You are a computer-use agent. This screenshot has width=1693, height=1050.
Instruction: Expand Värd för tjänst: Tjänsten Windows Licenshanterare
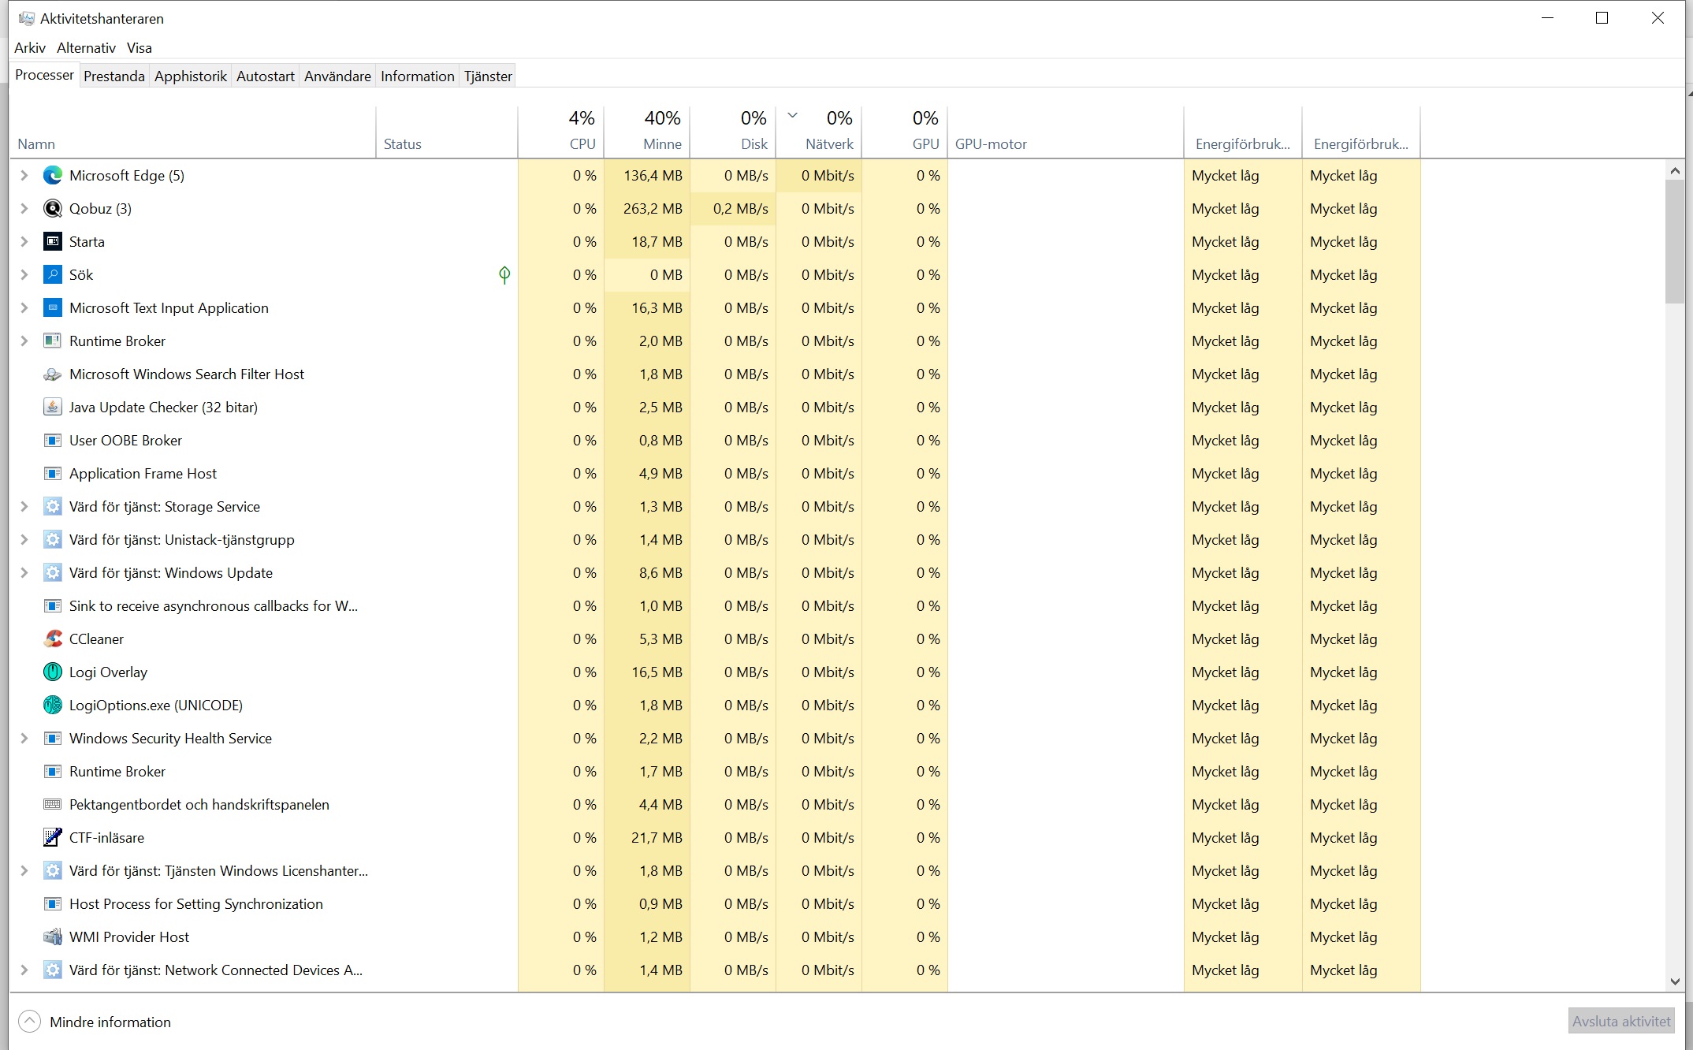24,871
